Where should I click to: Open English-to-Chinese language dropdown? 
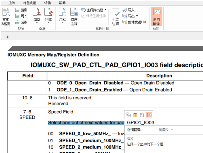[x=166, y=130]
